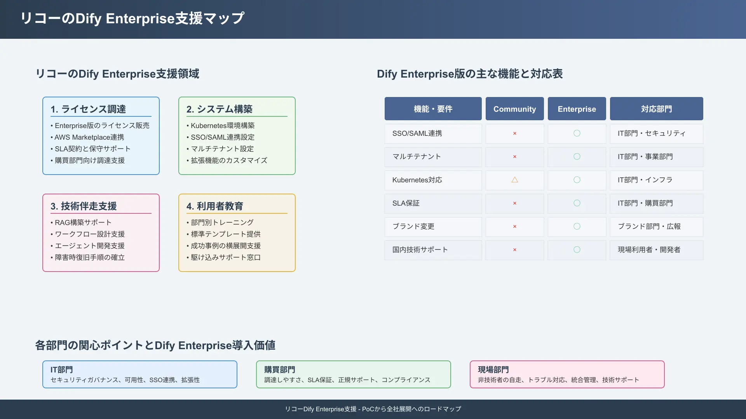Click the エージェント開発支援 bullet
Screen dimensions: 746x419
88,246
